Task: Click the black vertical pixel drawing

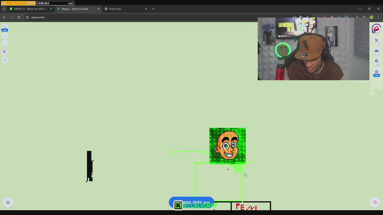Action: pyautogui.click(x=89, y=166)
